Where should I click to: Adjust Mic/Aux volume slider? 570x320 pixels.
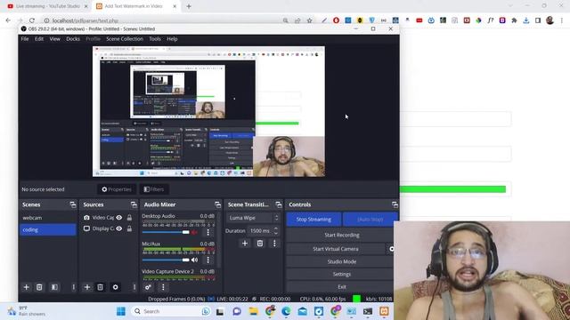(x=166, y=260)
